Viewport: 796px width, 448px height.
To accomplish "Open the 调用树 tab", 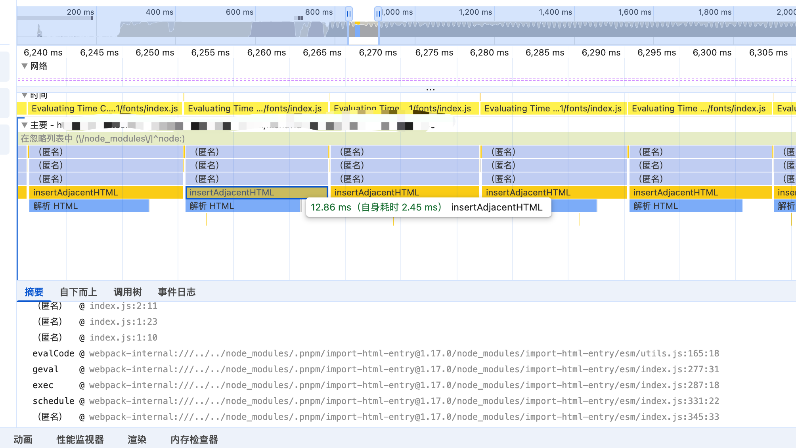I will point(127,292).
